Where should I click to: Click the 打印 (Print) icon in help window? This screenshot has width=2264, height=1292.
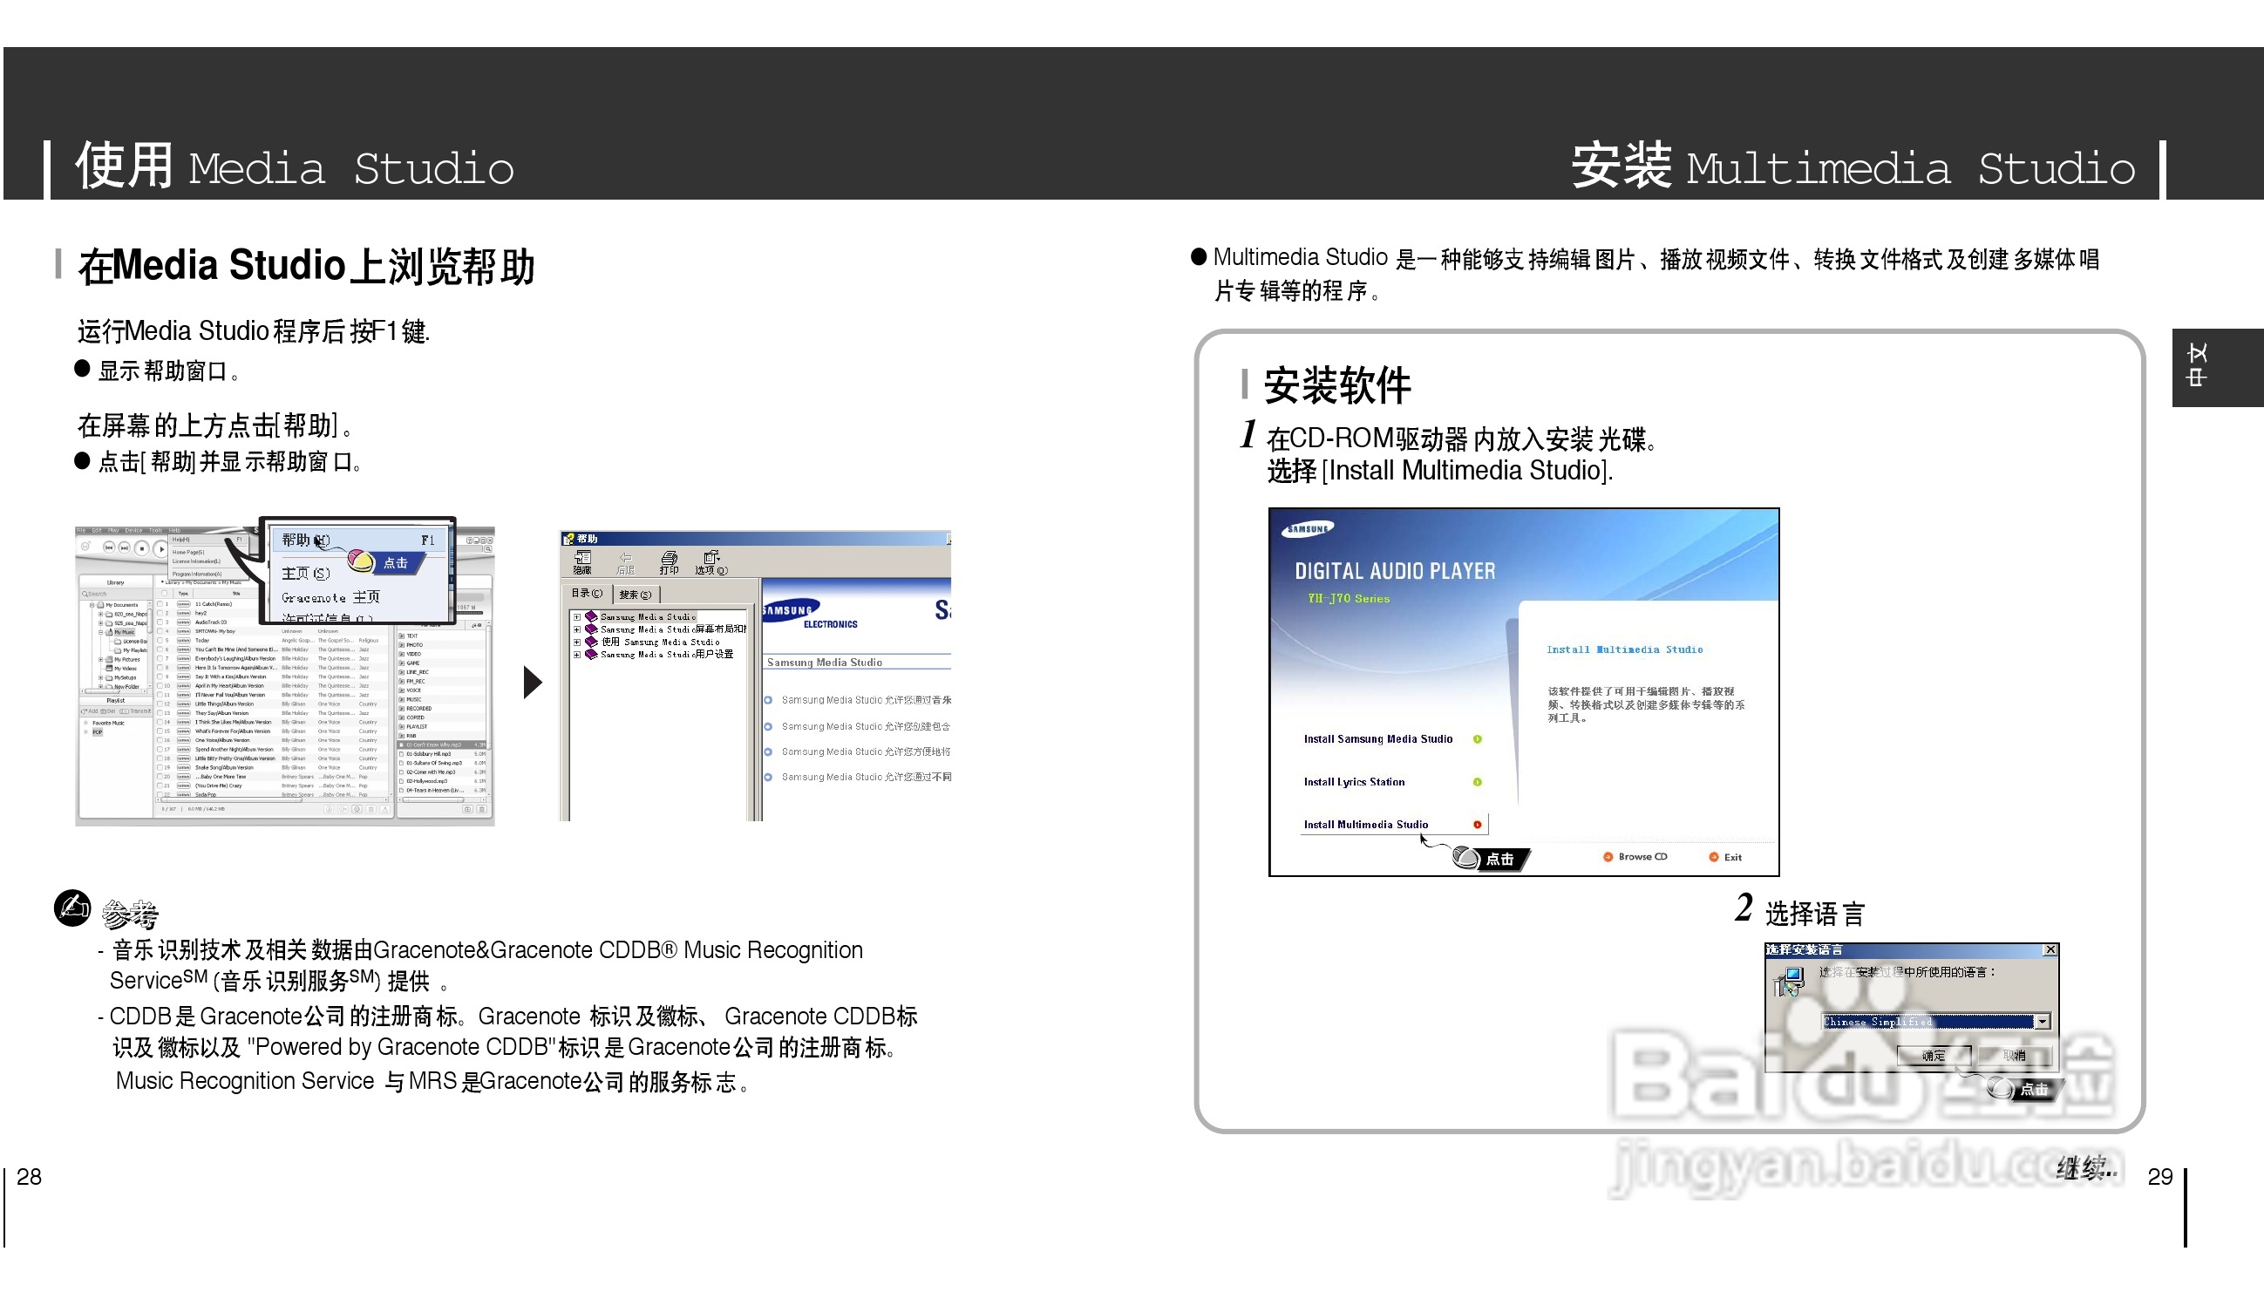click(669, 561)
